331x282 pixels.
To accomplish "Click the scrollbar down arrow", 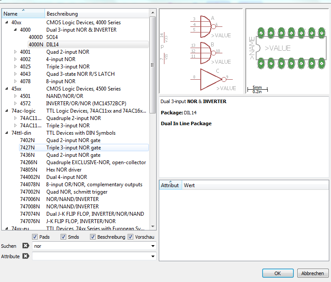I will click(153, 227).
